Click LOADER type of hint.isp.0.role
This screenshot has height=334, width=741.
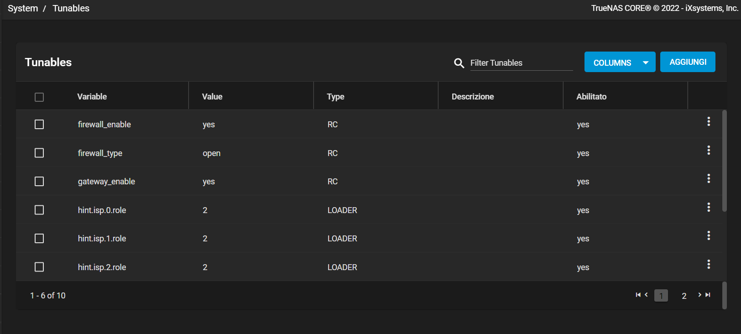point(342,210)
